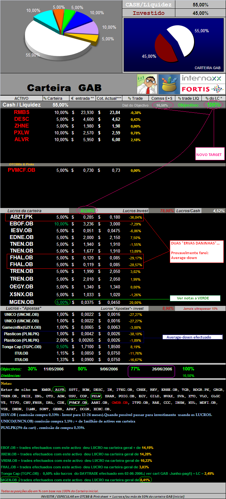Screen dimensions: 226x499
Task: Click the internaxx logo
Action: pyautogui.click(x=202, y=78)
